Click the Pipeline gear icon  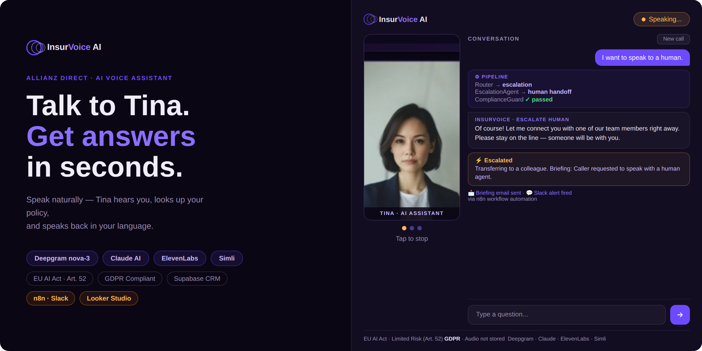[x=477, y=77]
